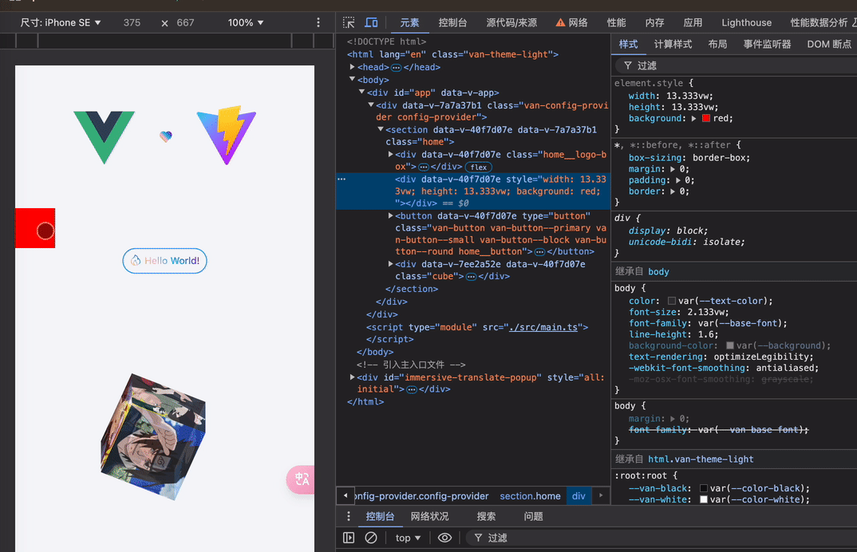
Task: Open the --van-black color swatch
Action: coord(704,488)
